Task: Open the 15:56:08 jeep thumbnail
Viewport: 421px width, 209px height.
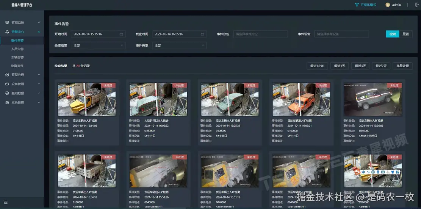Action: (373, 99)
